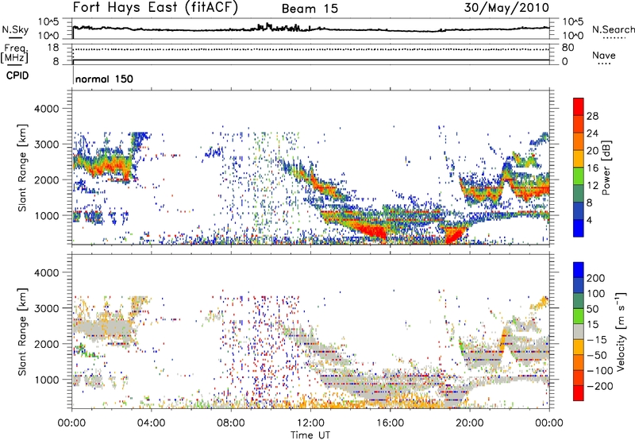
Task: Click the '1000' tick in the velocity panel
Action: tap(46, 380)
